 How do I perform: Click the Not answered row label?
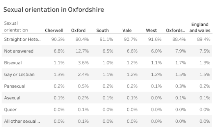[19, 51]
